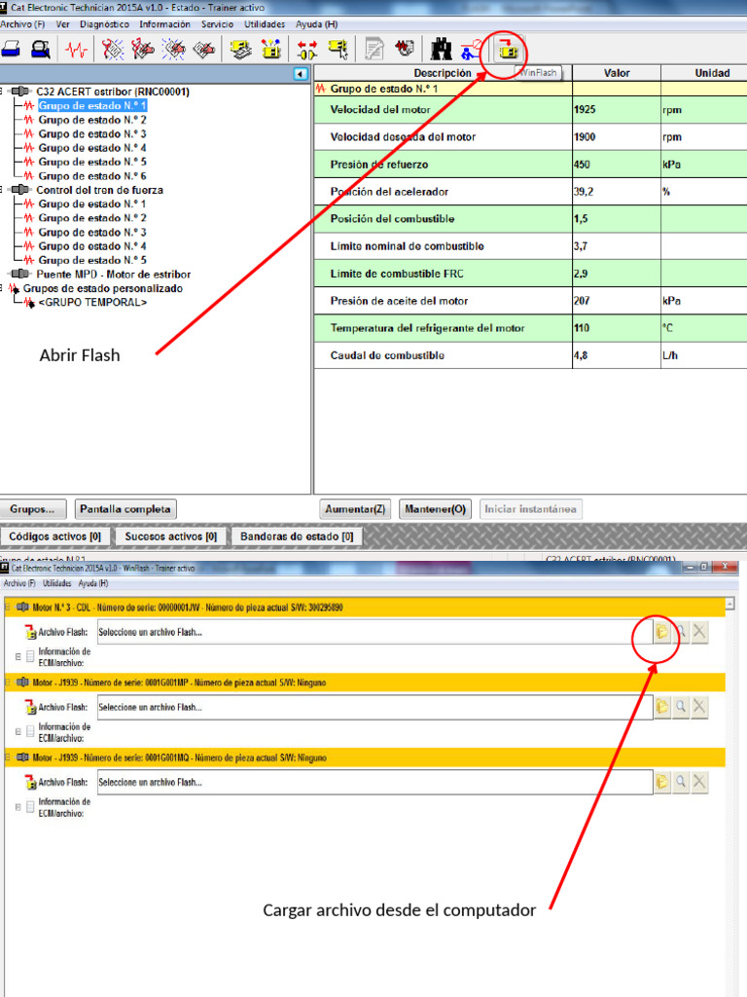Click magnifier icon in Motor N.° 3 CDL row
747x997 pixels.
pyautogui.click(x=680, y=631)
